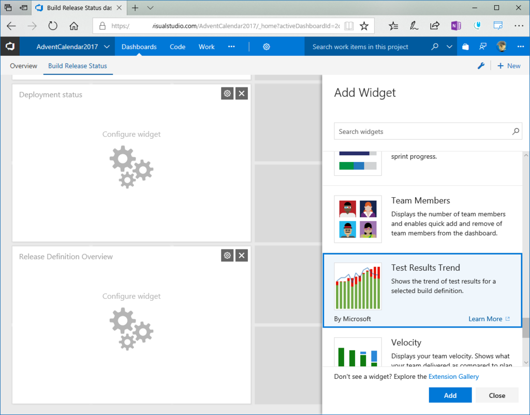
Task: Open the OneNote clipper extension
Action: [456, 26]
